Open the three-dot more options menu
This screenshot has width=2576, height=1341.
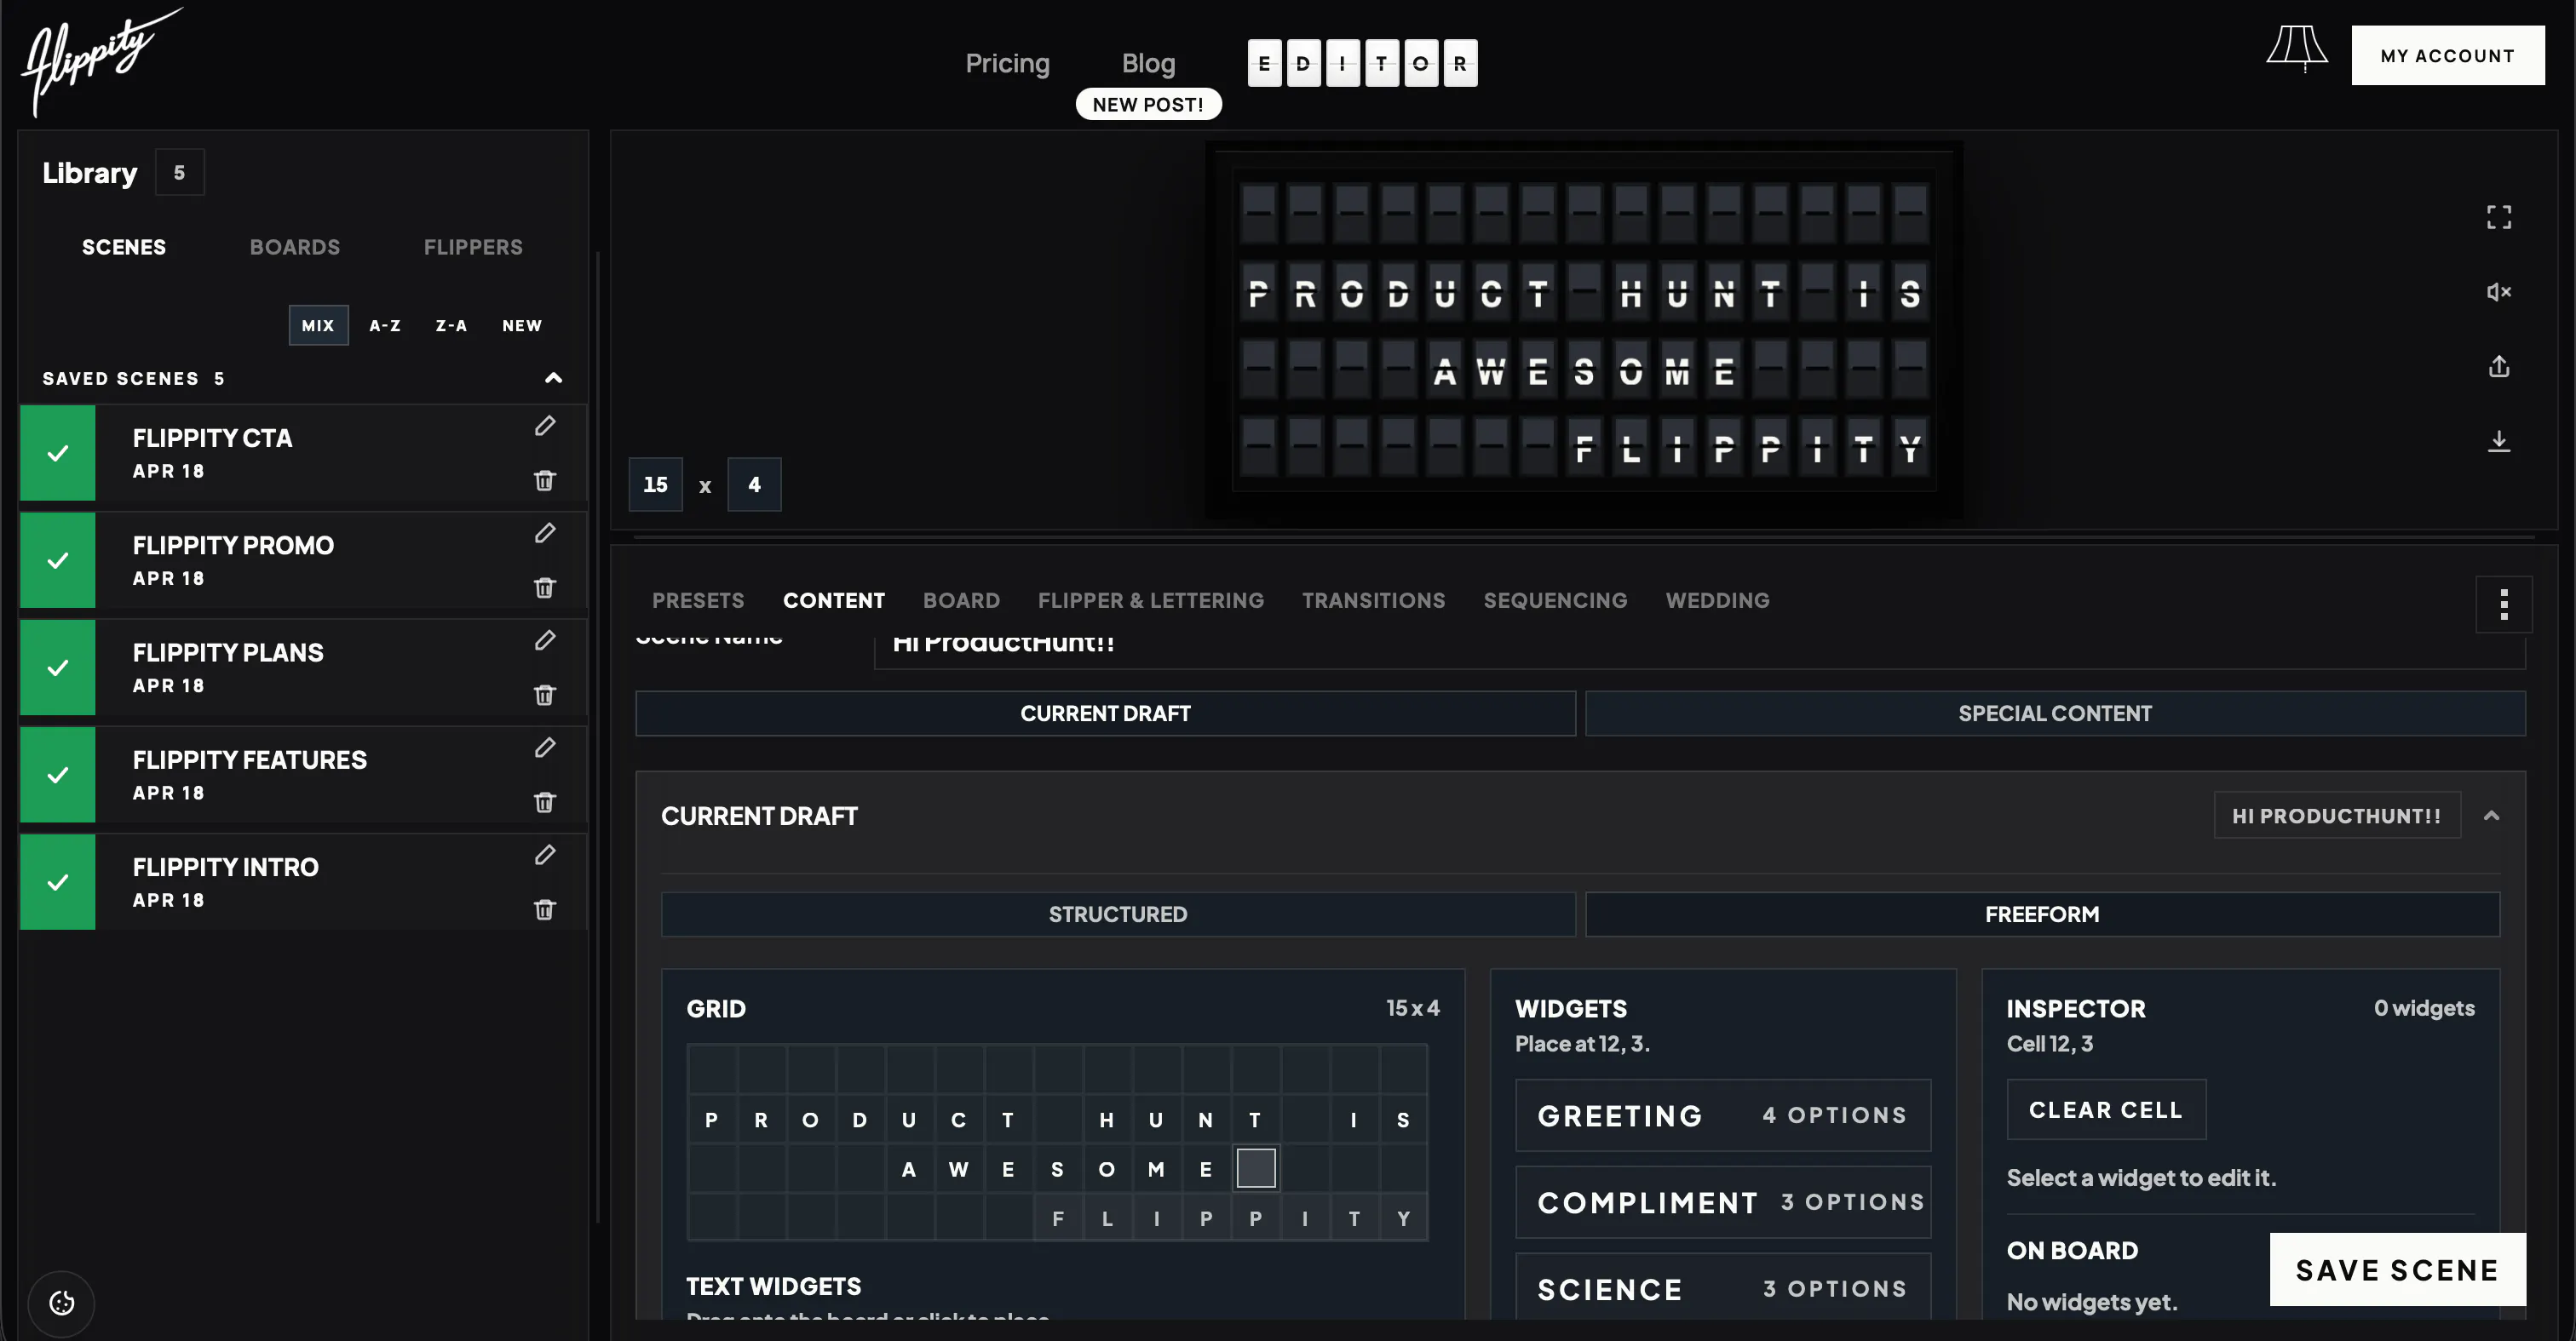coord(2504,604)
